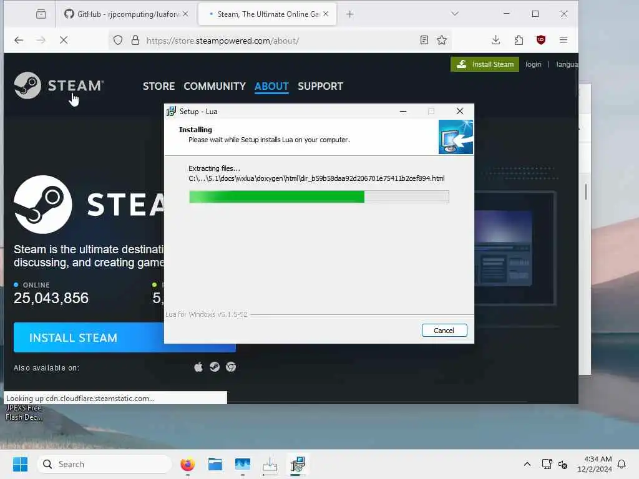This screenshot has width=639, height=479.
Task: Close the GitHub luaforwindows tab
Action: coord(185,14)
